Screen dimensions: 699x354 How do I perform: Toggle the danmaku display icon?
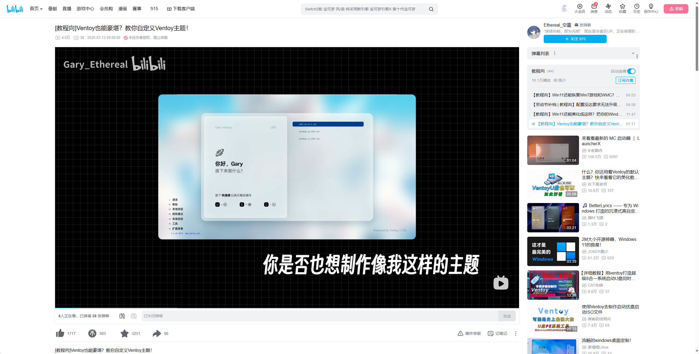122,316
